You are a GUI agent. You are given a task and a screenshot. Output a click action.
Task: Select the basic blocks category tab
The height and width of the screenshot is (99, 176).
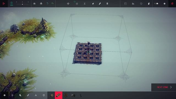pos(4,95)
